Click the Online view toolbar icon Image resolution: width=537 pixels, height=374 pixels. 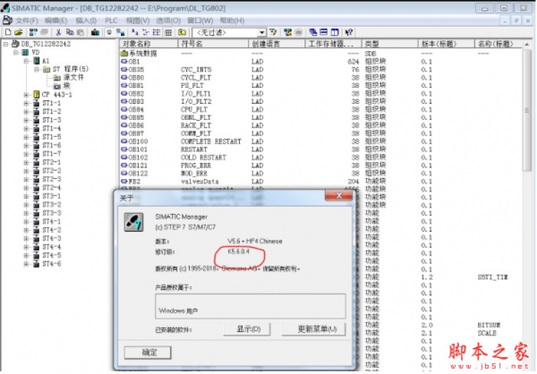point(120,32)
